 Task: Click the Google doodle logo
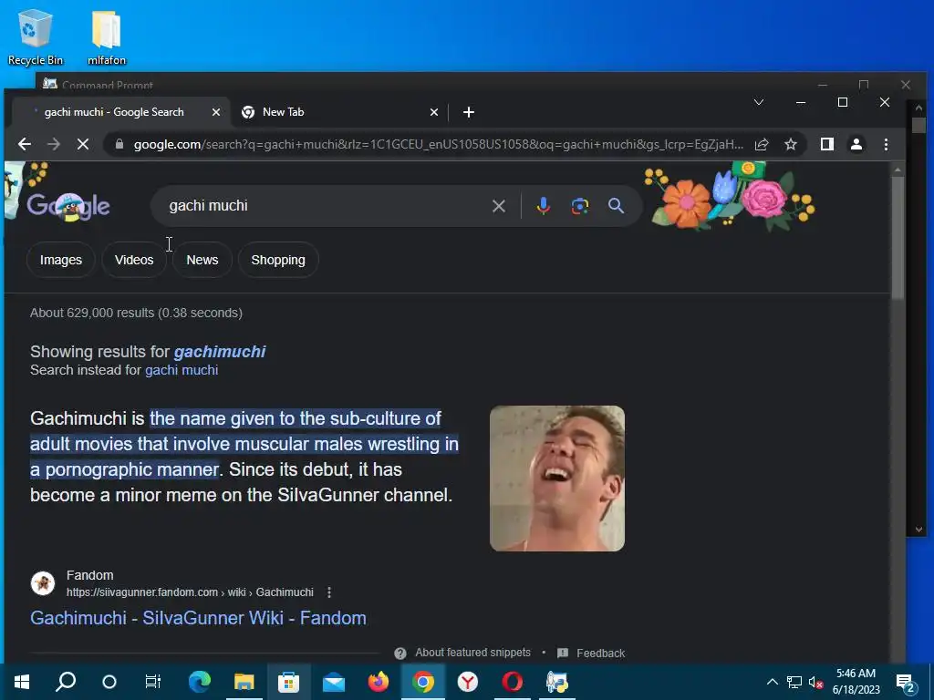click(x=68, y=207)
